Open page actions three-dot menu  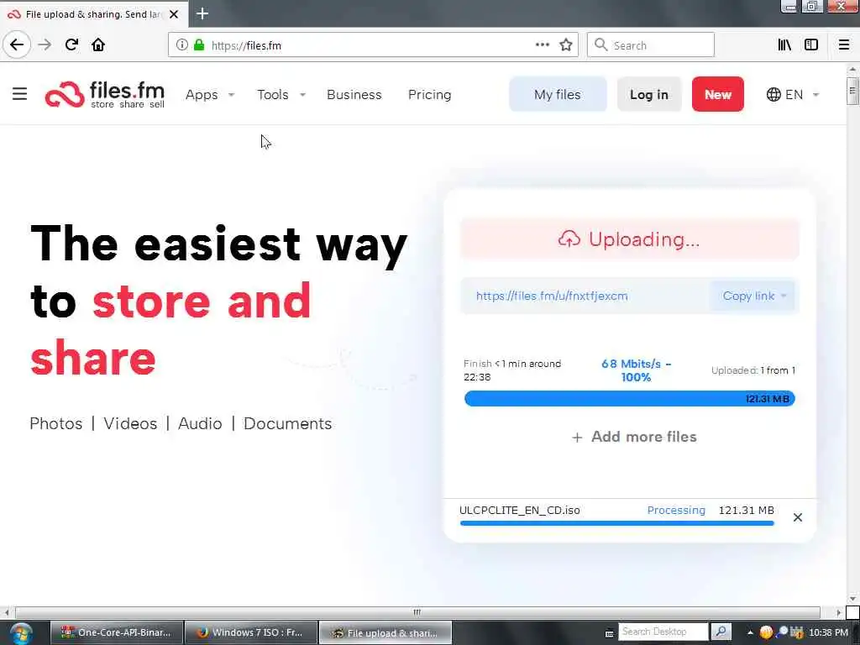pyautogui.click(x=542, y=45)
